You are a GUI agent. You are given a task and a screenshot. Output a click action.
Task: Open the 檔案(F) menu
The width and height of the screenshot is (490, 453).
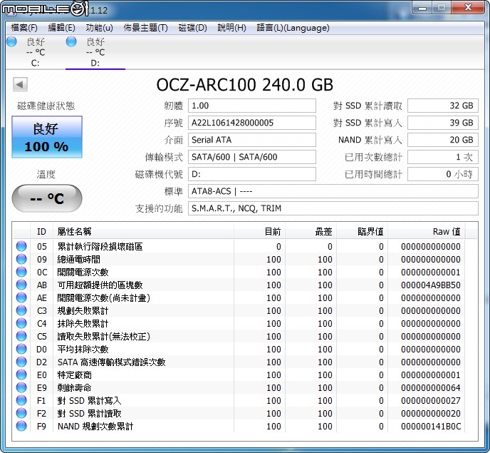24,28
